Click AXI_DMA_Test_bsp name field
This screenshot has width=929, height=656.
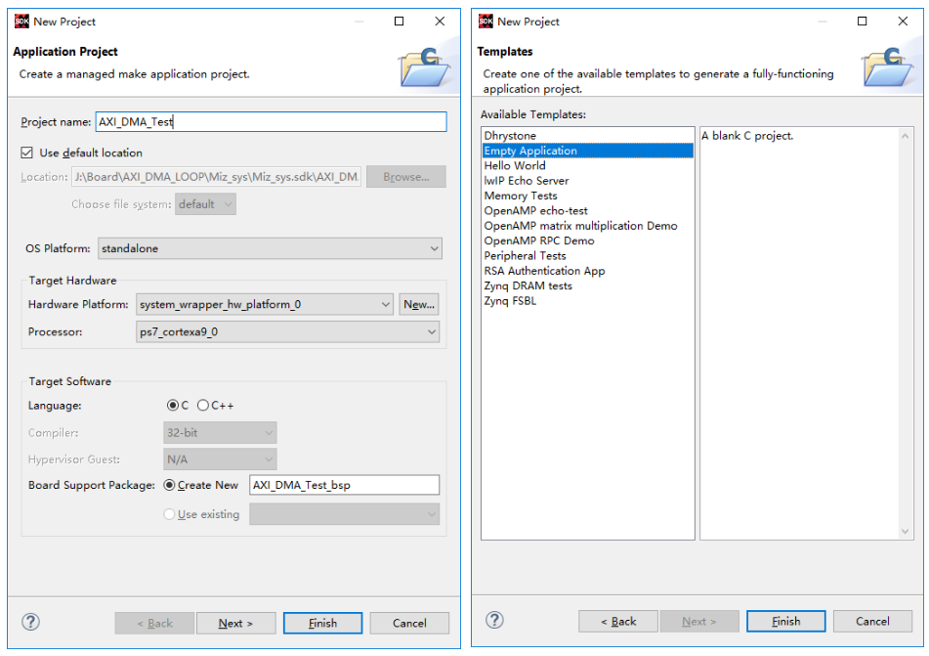[x=344, y=485]
